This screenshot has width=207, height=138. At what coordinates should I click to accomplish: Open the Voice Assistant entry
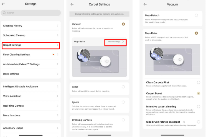pos(30,96)
